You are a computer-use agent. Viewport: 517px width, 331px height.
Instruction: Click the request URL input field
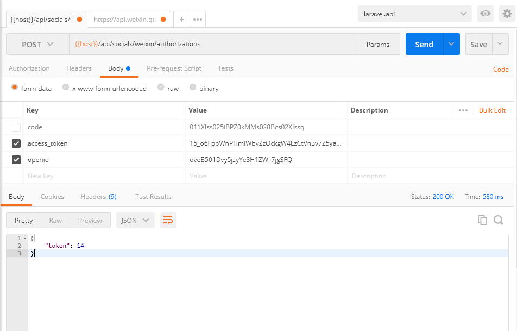point(217,45)
